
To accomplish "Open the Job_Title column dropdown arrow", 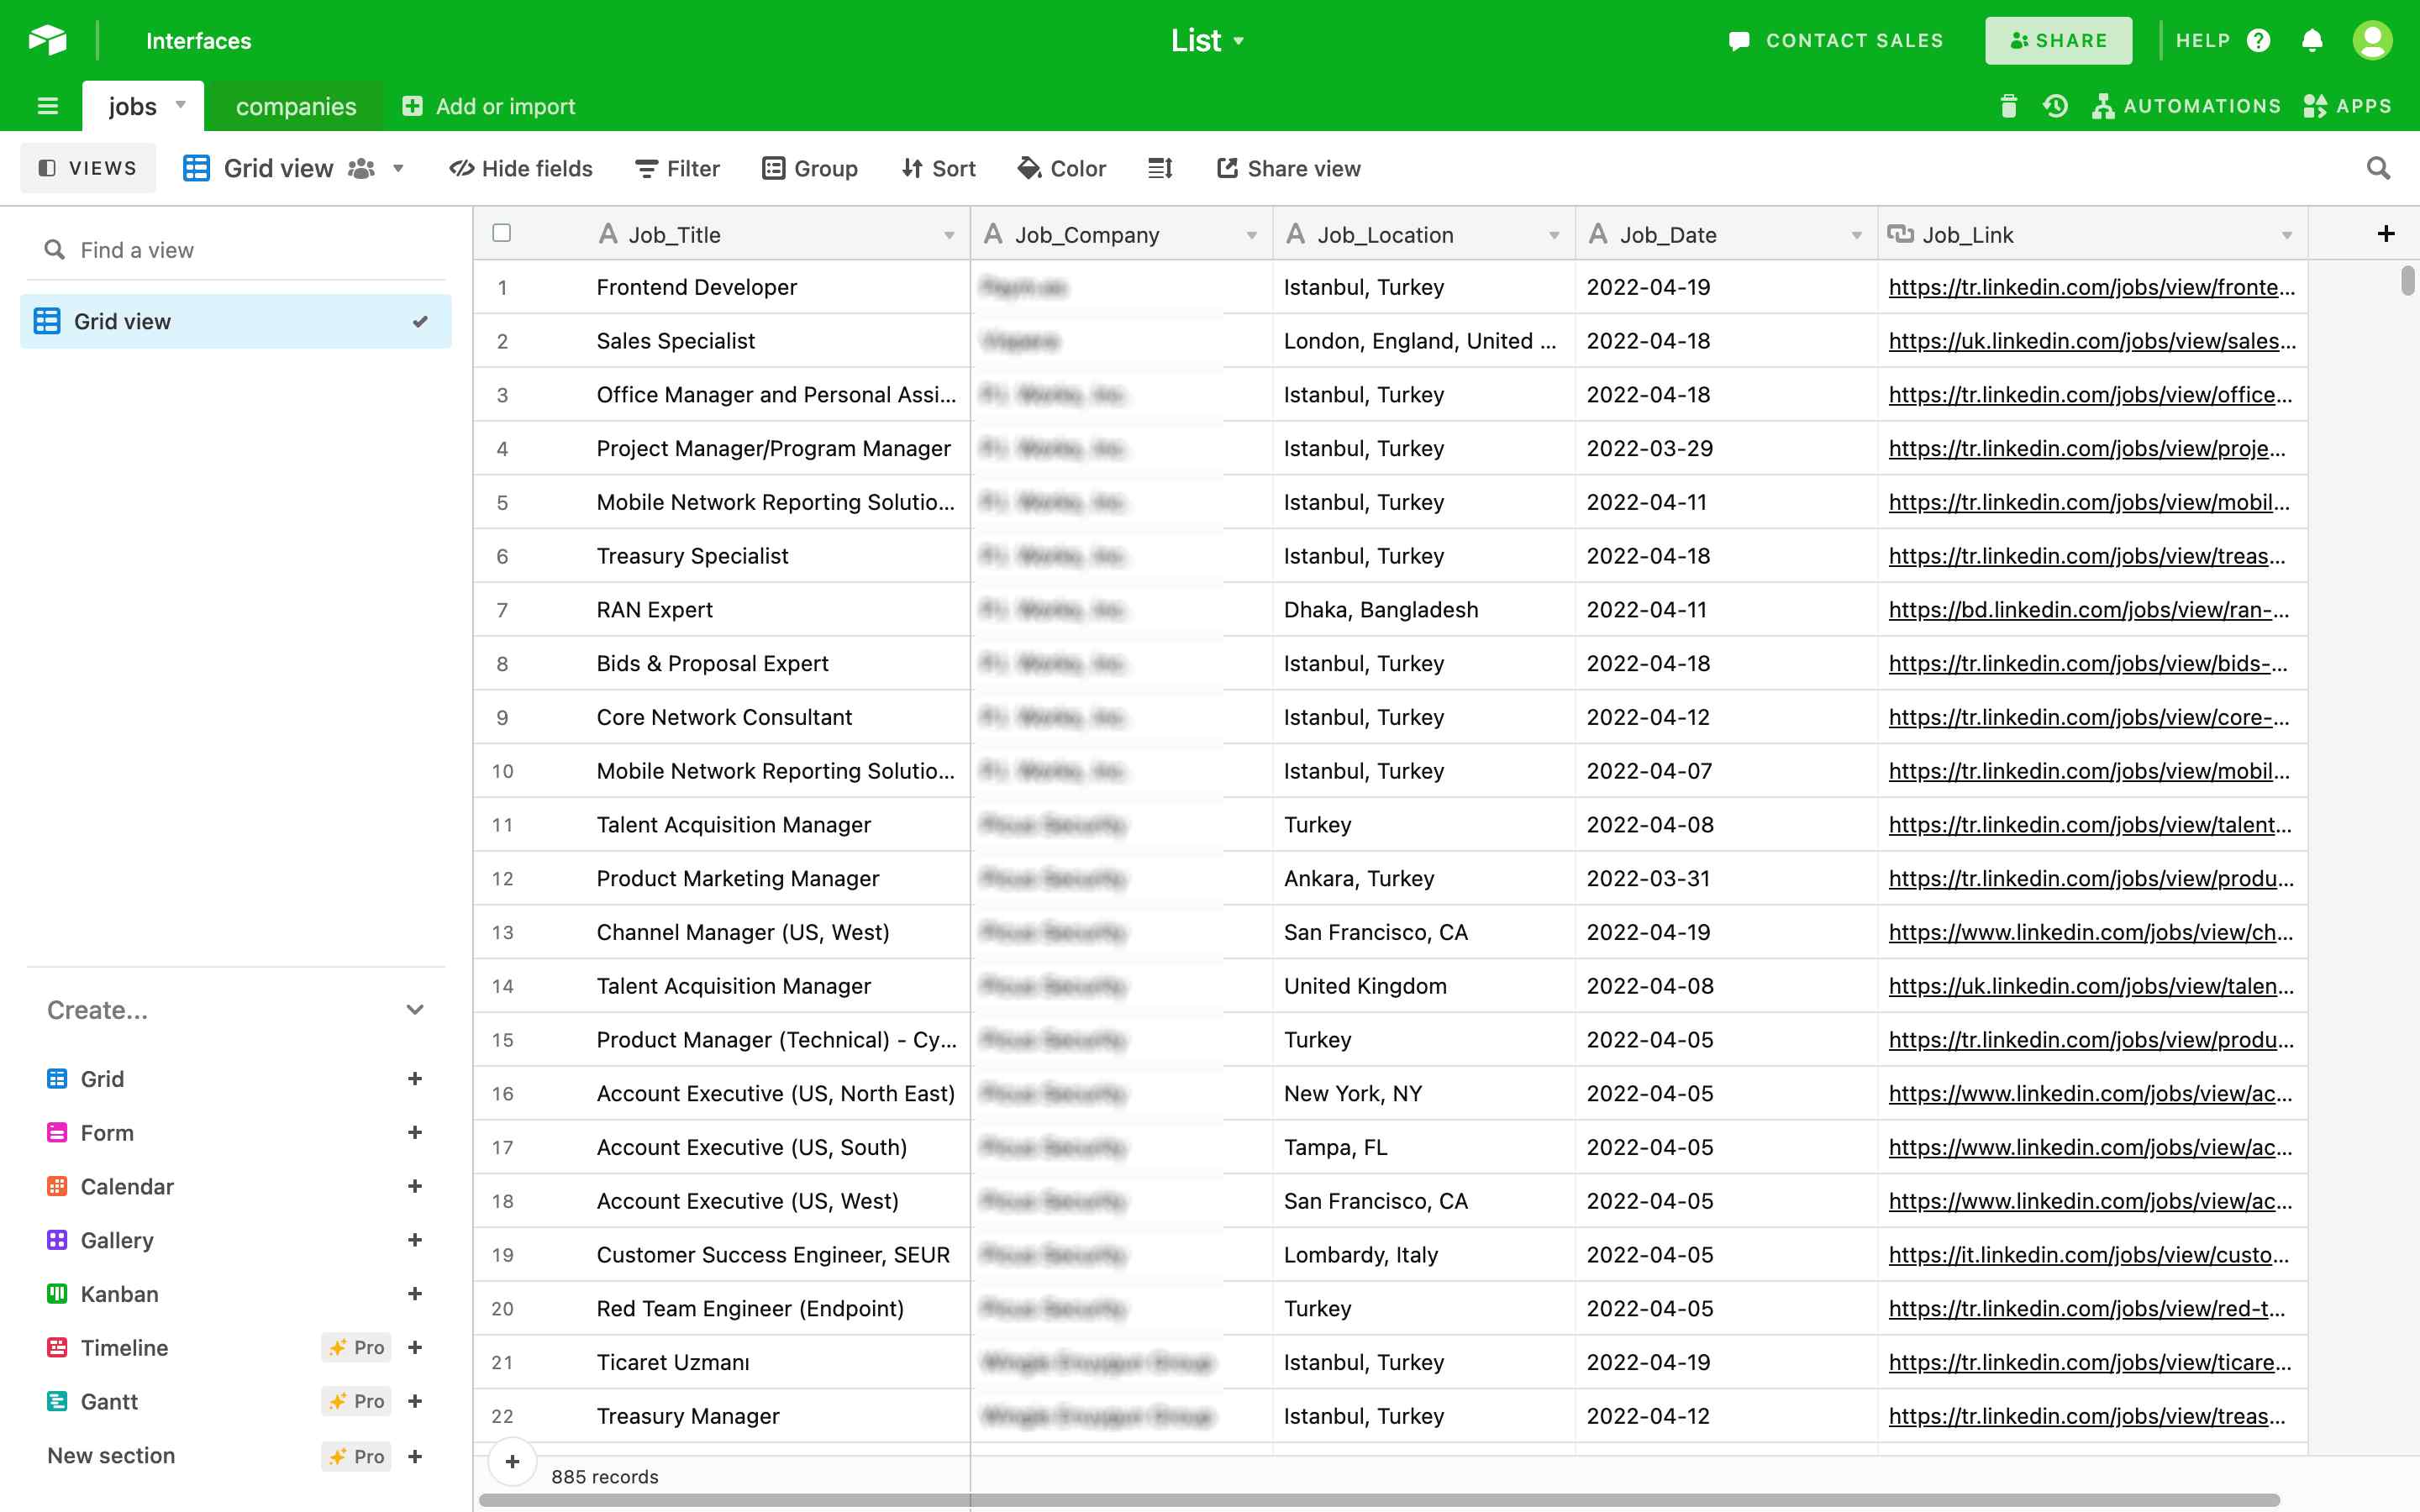I will pos(948,235).
